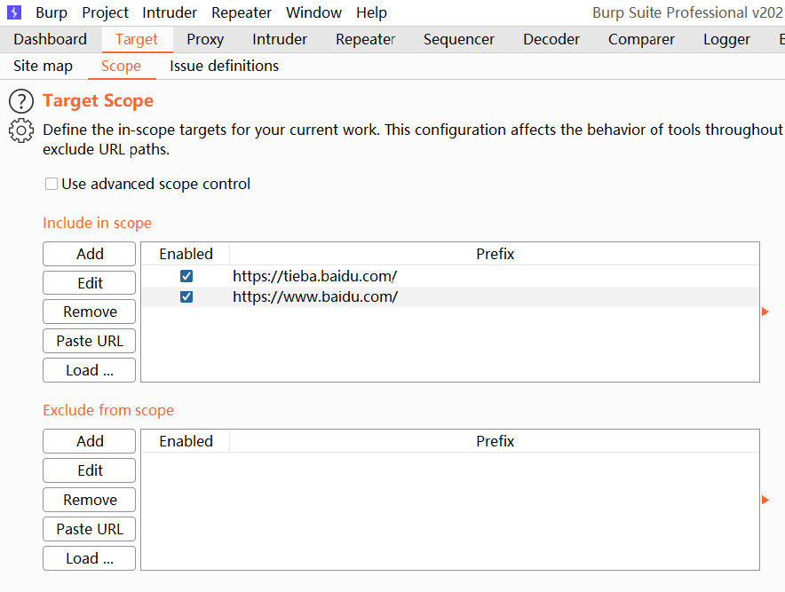Select the Scope sub-tab
785x592 pixels.
pyautogui.click(x=121, y=66)
